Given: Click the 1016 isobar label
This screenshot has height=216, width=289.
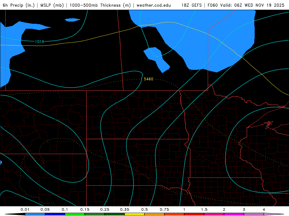Looking at the screenshot, I should click(x=40, y=41).
